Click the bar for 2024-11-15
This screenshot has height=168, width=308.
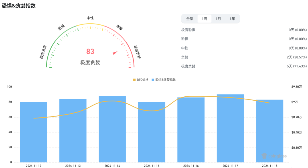point(152,132)
